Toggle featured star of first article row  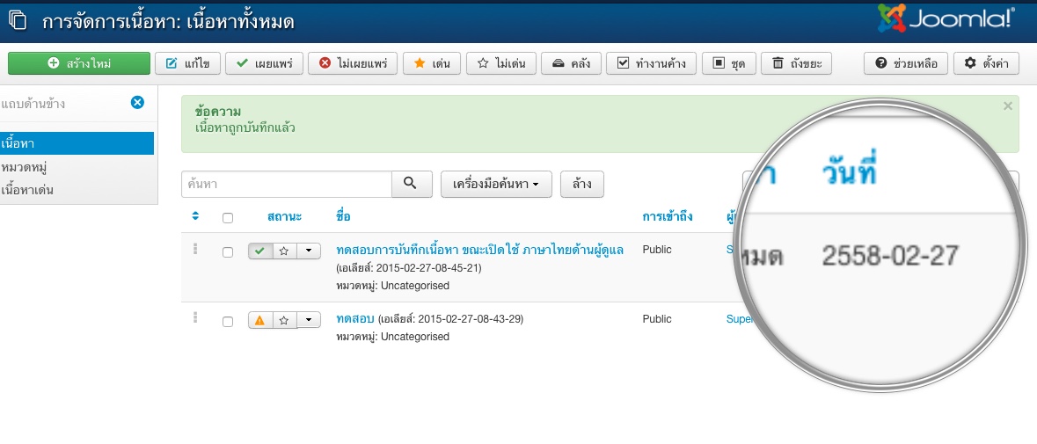click(x=284, y=251)
